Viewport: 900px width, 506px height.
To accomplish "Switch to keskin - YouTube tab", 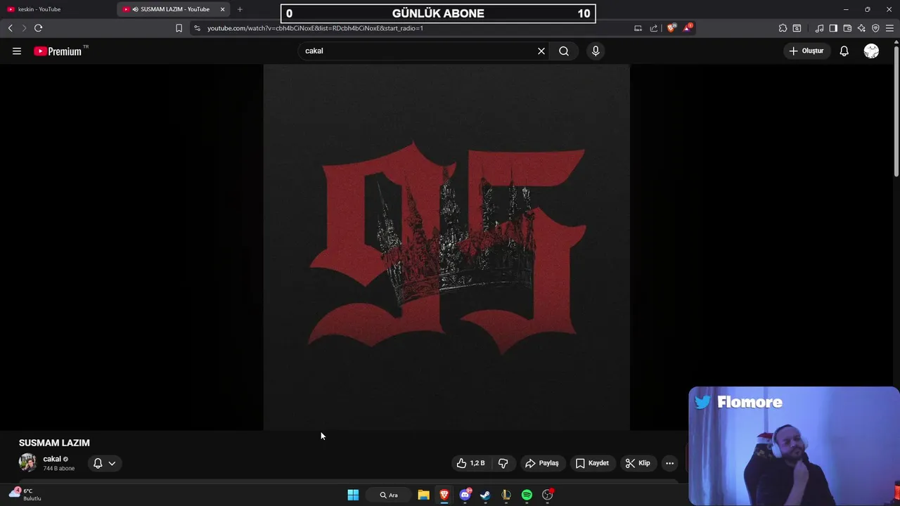I will 56,9.
